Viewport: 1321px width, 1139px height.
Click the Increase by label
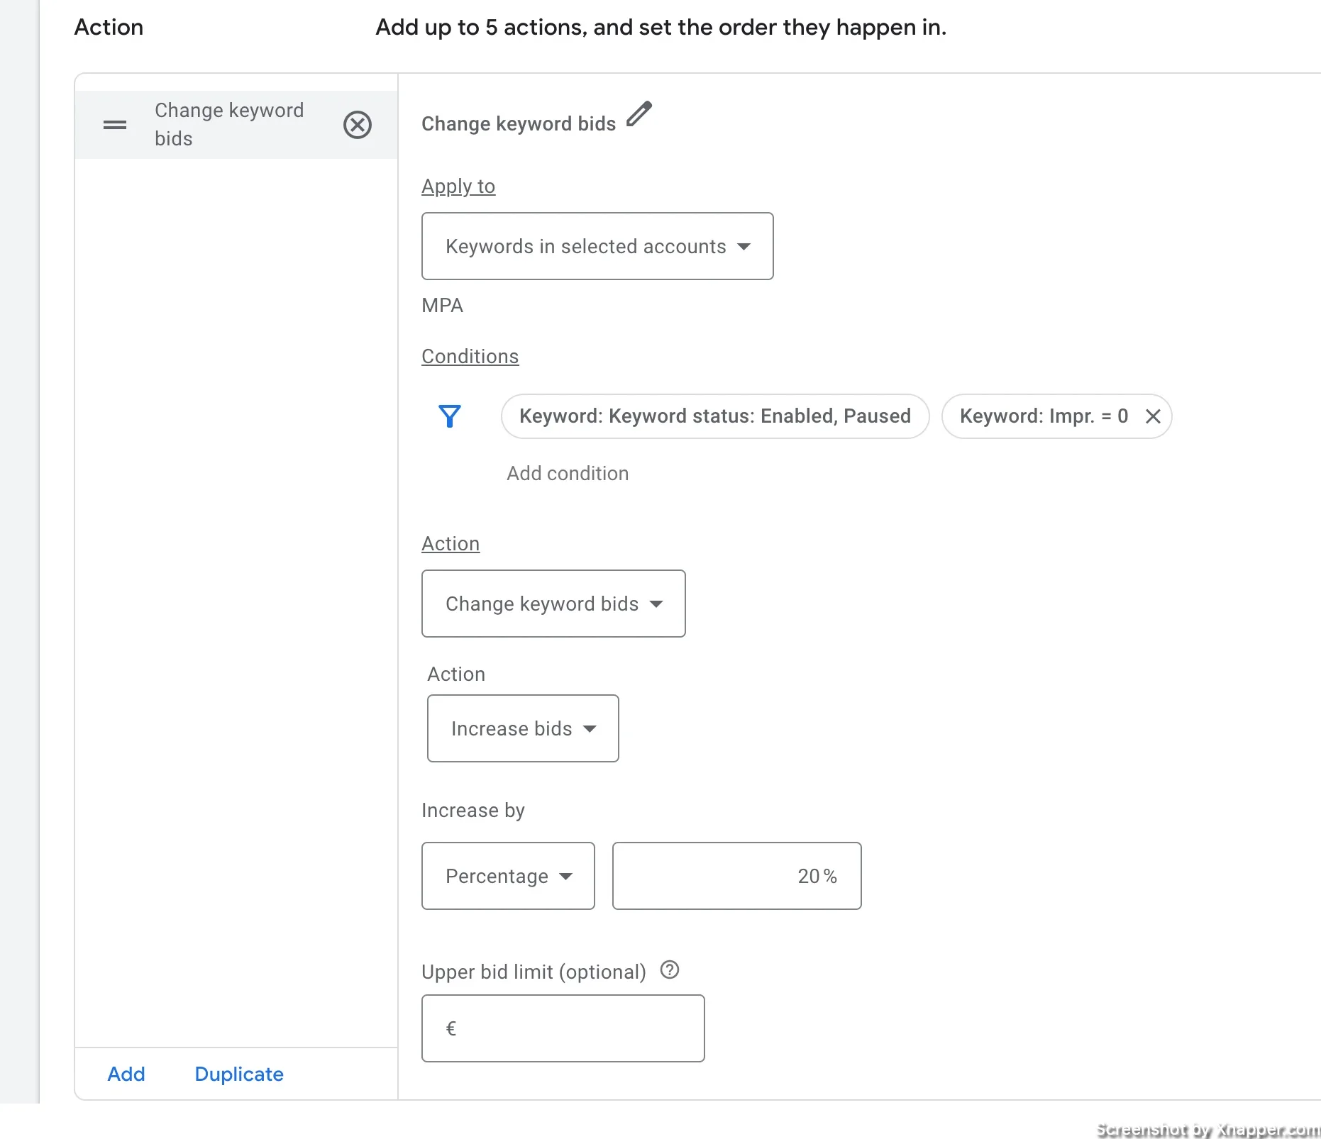coord(473,811)
